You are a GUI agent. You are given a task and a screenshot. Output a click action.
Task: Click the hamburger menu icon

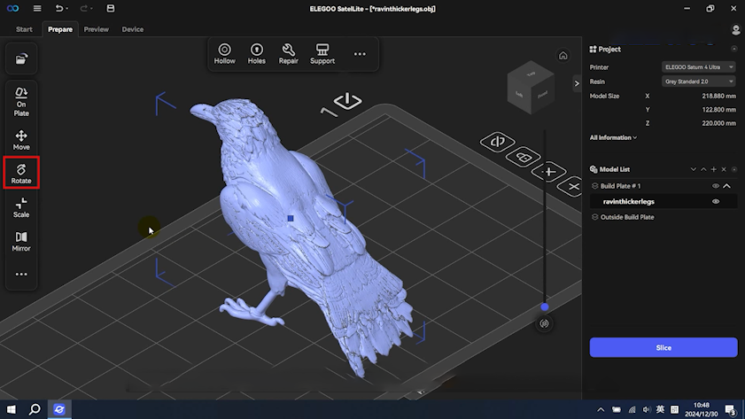37,9
